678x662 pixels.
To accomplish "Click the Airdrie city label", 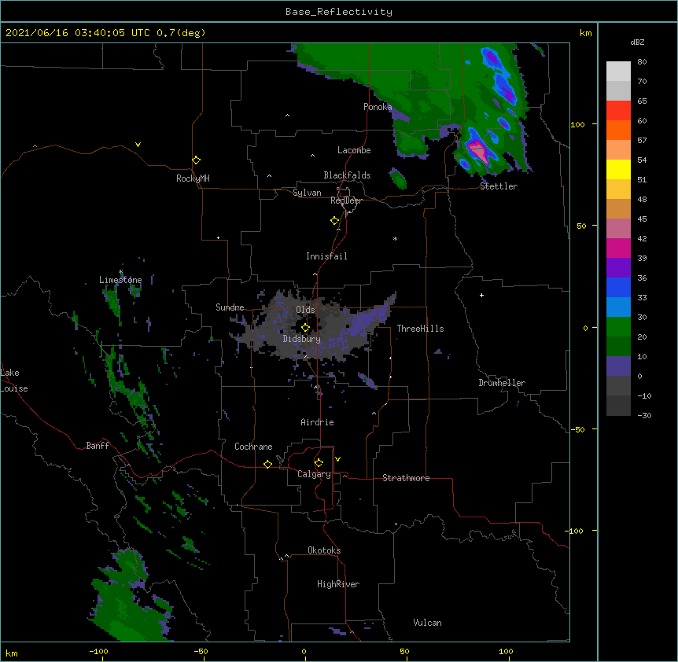I will pyautogui.click(x=318, y=422).
